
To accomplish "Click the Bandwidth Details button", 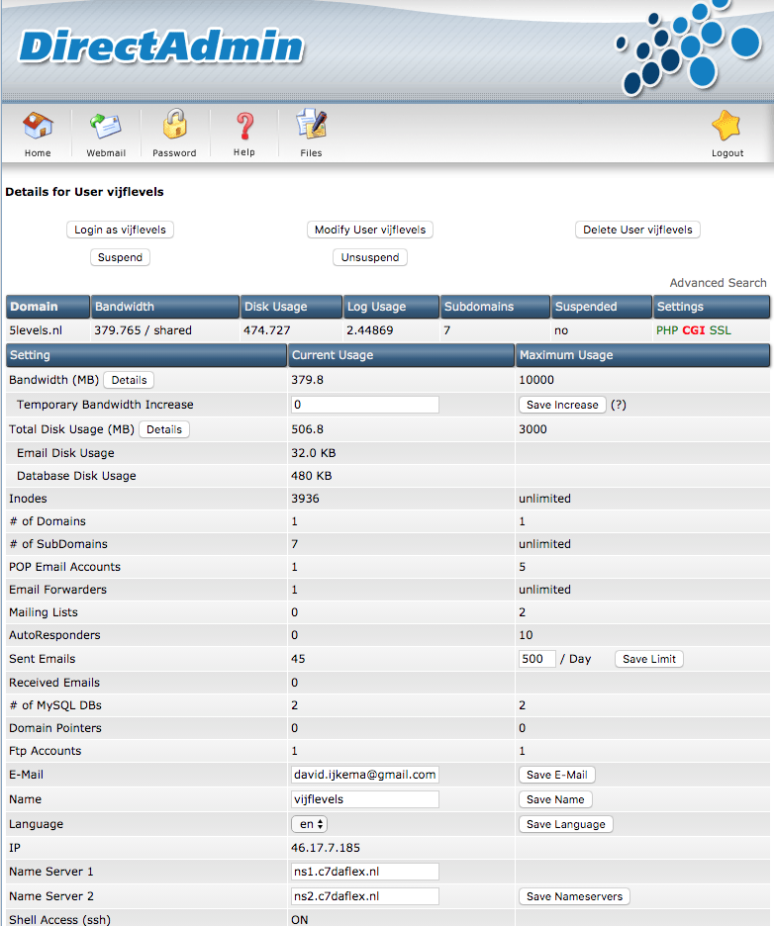I will point(129,380).
